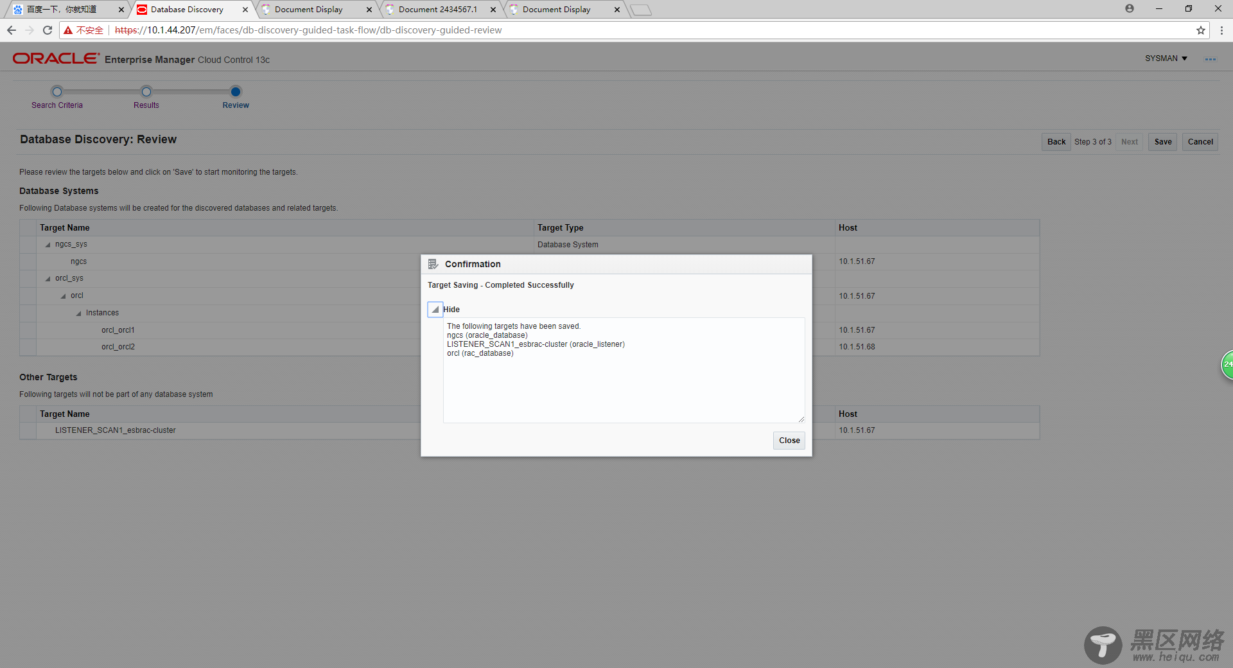Open a new browser tab
Image resolution: width=1233 pixels, height=668 pixels.
point(640,10)
